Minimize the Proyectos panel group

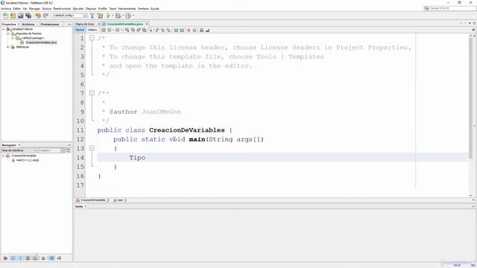point(69,24)
